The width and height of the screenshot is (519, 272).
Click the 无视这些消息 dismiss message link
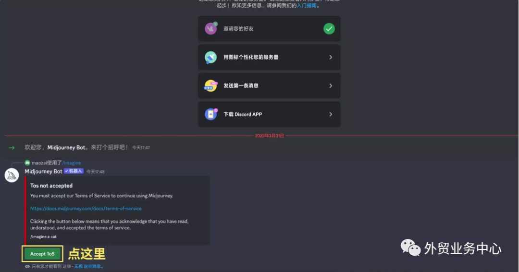click(x=88, y=266)
